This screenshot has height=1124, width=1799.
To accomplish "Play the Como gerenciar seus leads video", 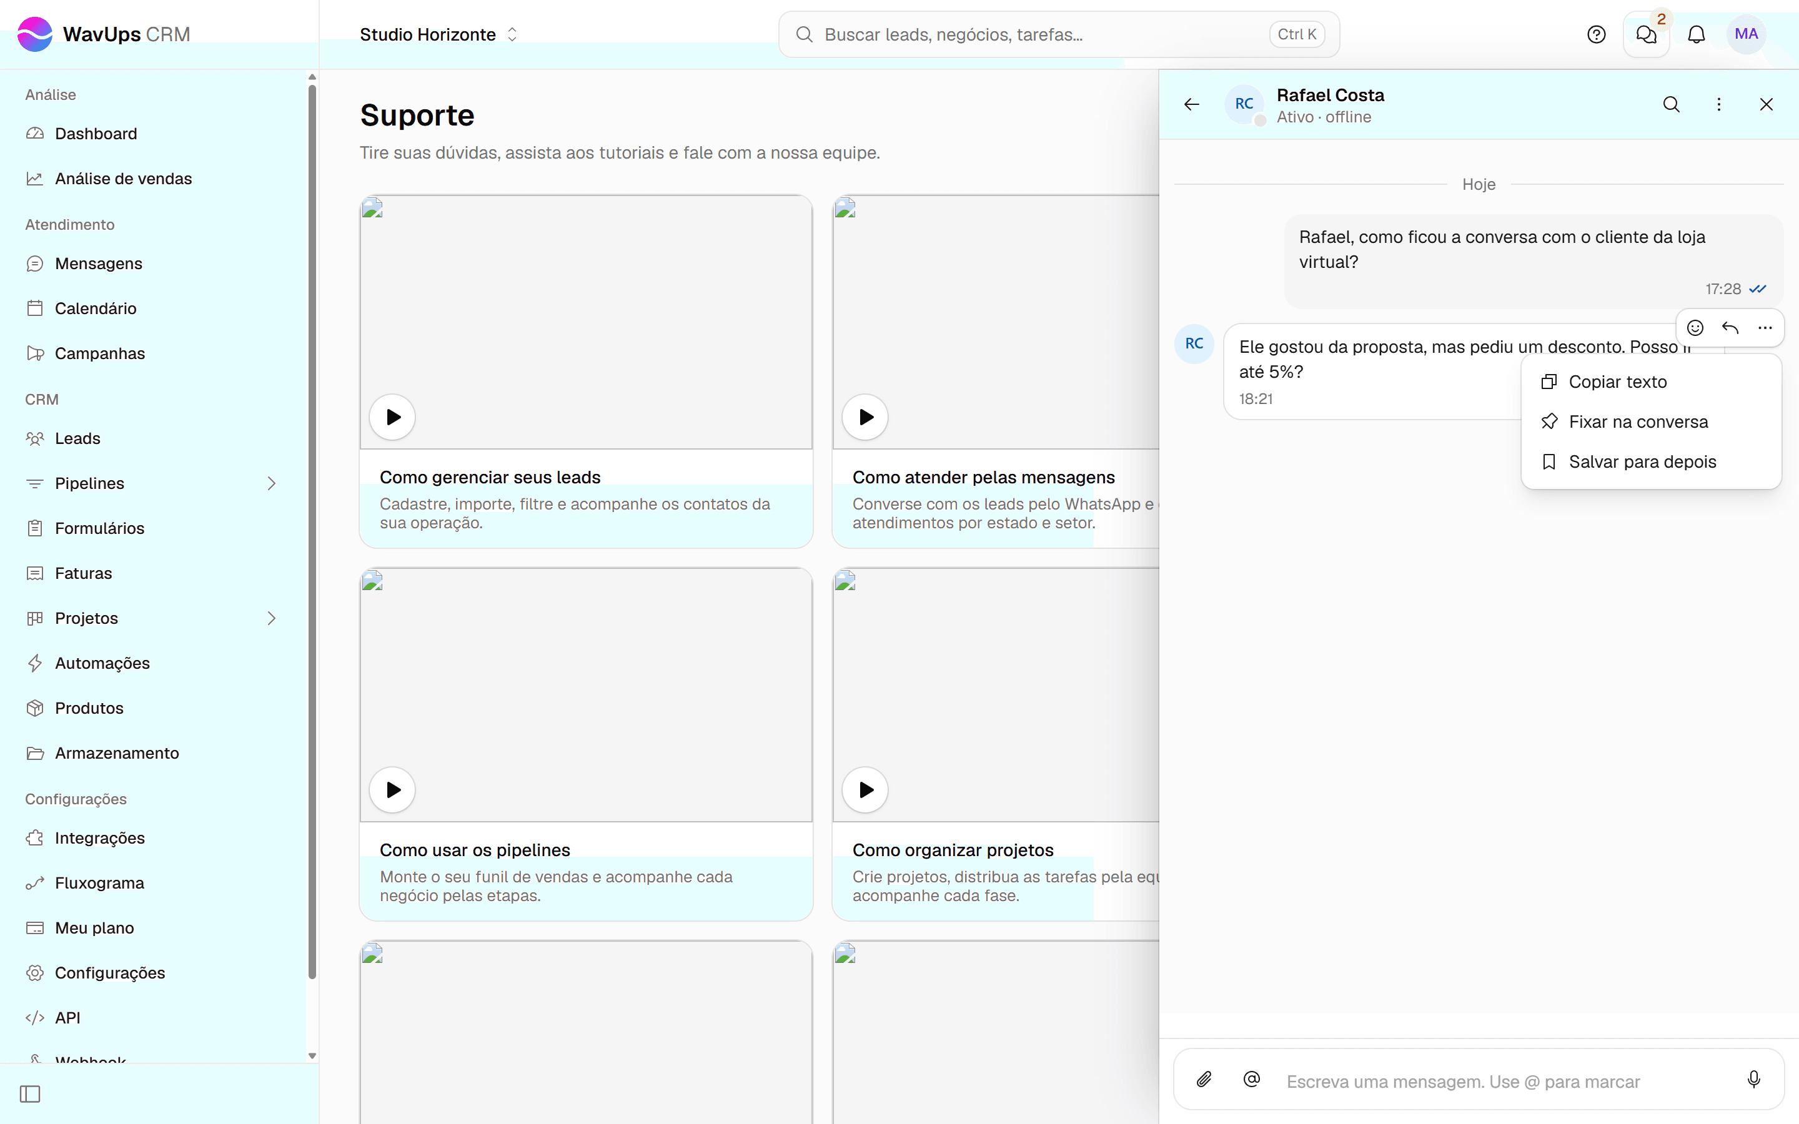I will coord(392,417).
